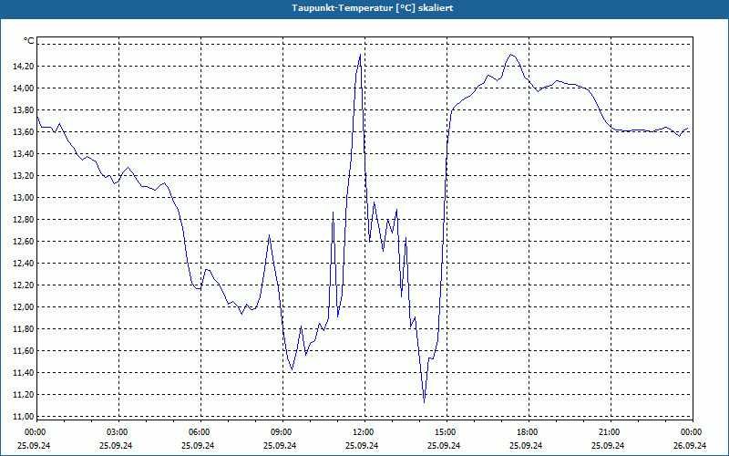Click the 00:00 label above 26.09.24

pos(693,432)
